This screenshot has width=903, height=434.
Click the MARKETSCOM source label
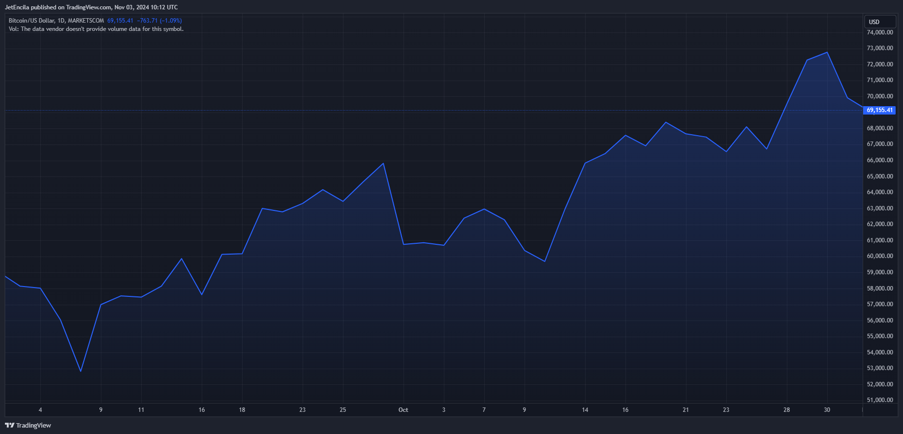point(86,21)
